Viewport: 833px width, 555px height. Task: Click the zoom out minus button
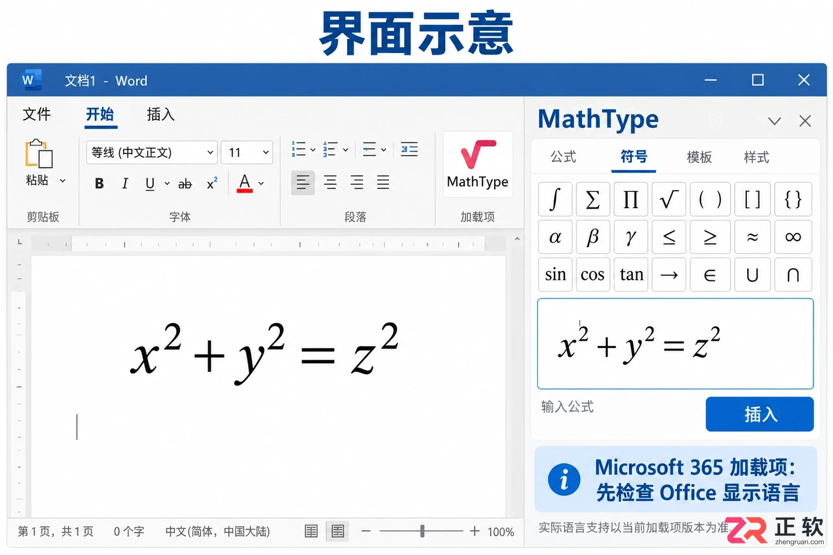(366, 531)
